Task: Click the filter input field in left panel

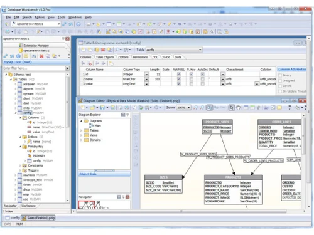Action: (x=34, y=68)
